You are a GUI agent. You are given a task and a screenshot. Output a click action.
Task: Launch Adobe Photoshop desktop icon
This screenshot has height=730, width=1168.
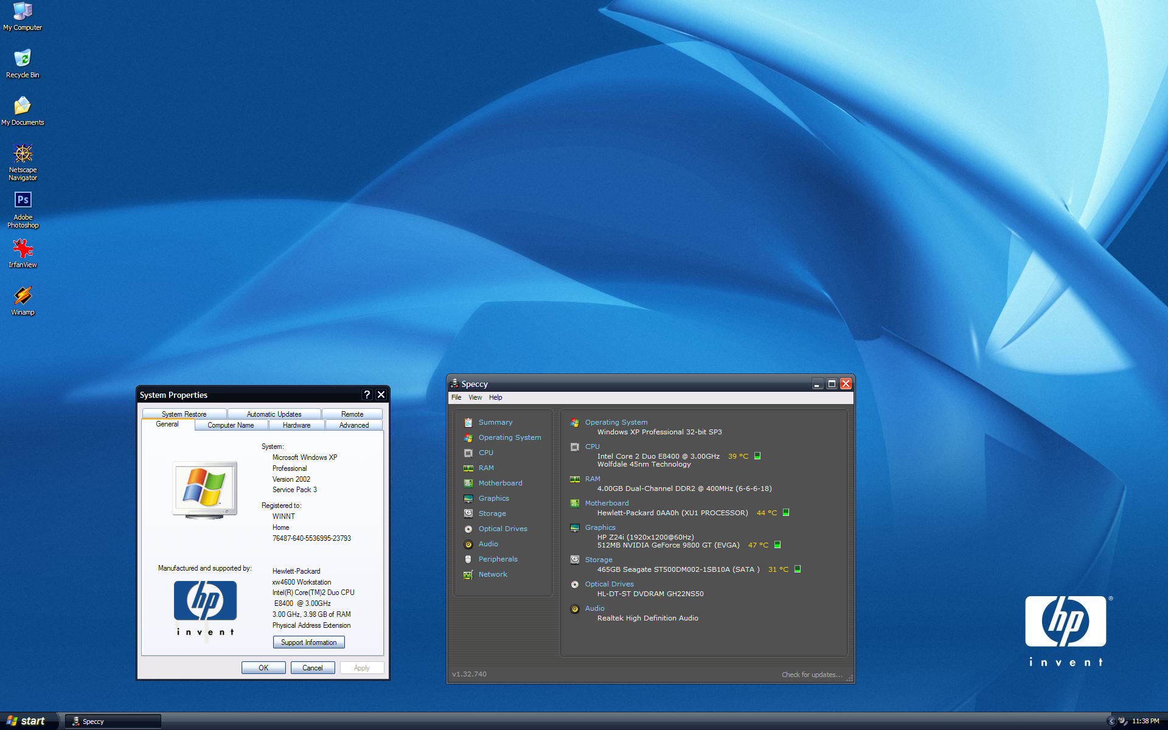[x=23, y=209]
